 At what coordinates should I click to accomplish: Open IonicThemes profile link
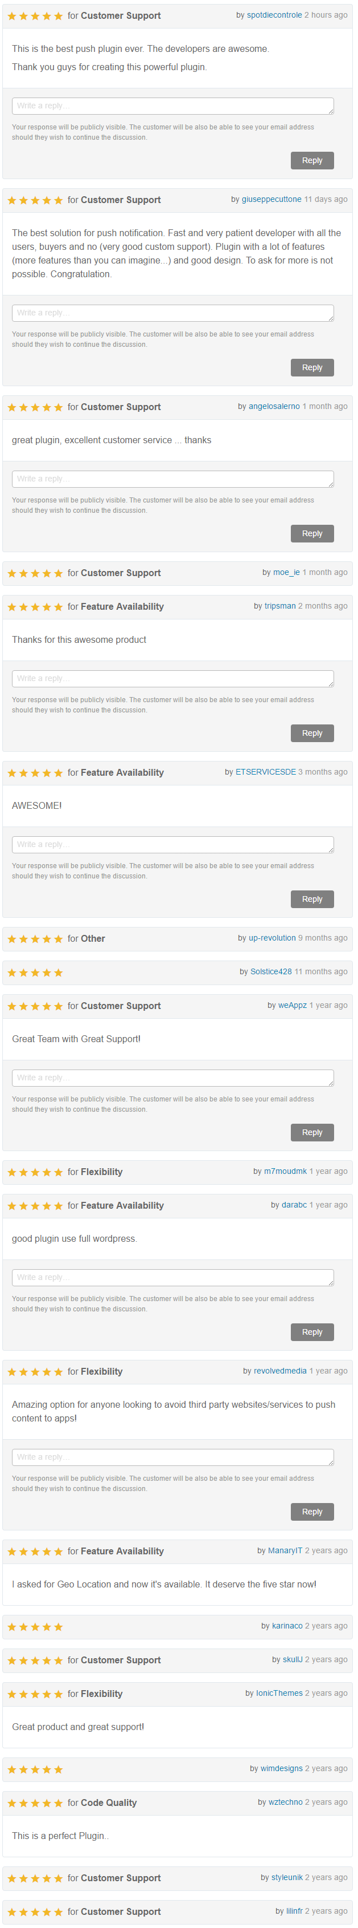pyautogui.click(x=279, y=1692)
